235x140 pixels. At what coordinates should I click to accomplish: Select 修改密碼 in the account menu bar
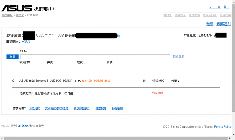194,15
